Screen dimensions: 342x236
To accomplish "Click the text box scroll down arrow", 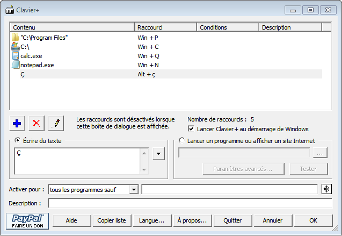I will [144, 170].
